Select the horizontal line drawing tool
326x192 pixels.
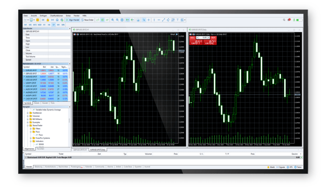pyautogui.click(x=159, y=20)
